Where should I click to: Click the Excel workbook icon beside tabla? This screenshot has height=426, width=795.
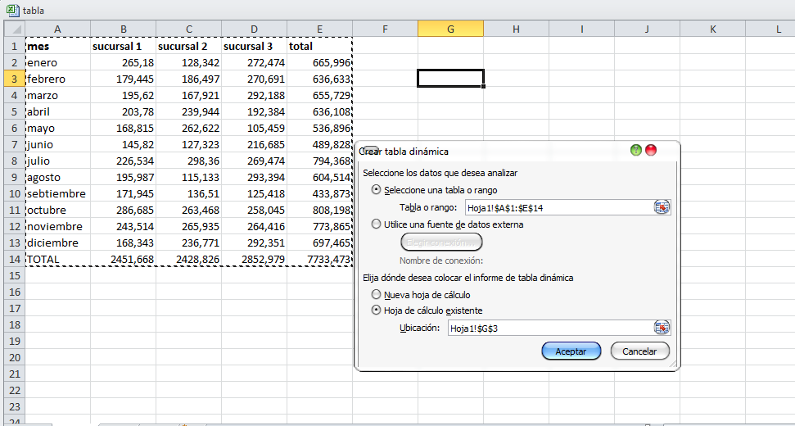pos(13,10)
